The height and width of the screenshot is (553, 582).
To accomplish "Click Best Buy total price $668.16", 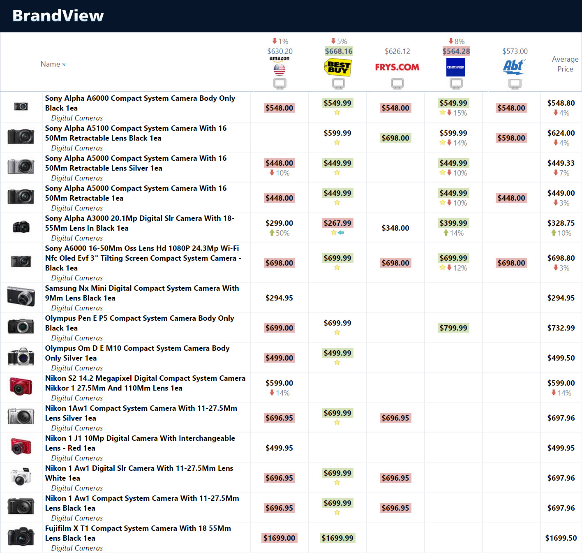I will click(x=339, y=51).
